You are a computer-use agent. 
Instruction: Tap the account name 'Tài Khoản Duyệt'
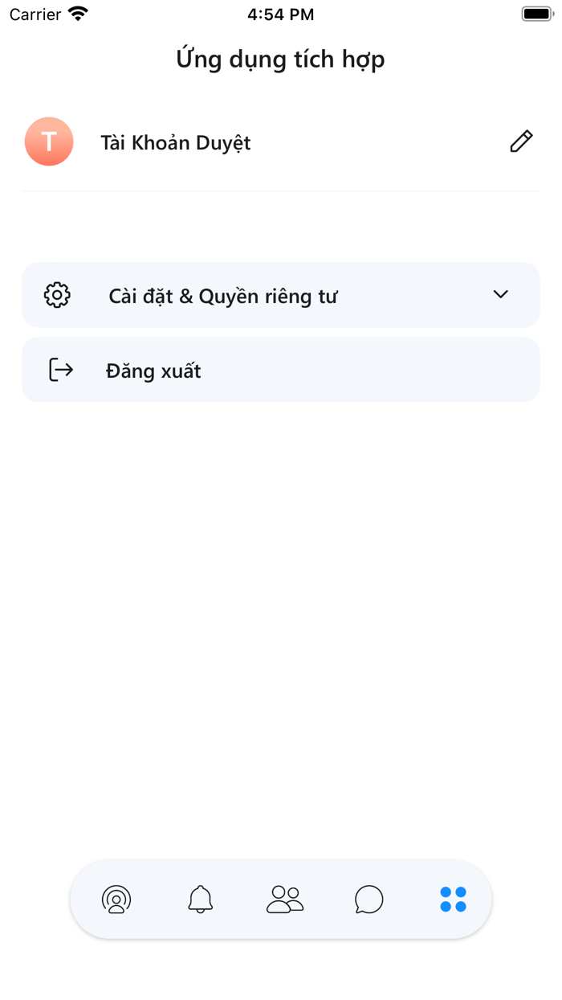pos(176,142)
